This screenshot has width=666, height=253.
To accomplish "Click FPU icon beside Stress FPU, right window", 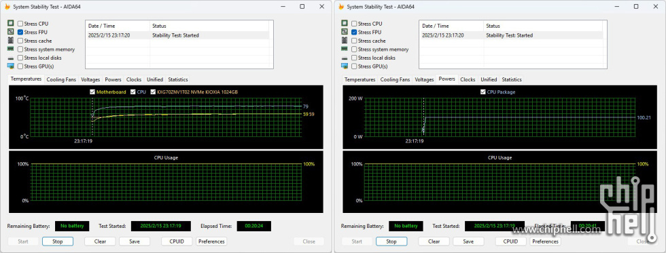I will pyautogui.click(x=345, y=32).
